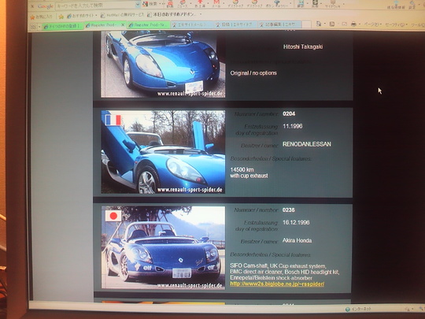This screenshot has width=425, height=319.
Task: Click owner name Akira Honda
Action: [x=297, y=240]
